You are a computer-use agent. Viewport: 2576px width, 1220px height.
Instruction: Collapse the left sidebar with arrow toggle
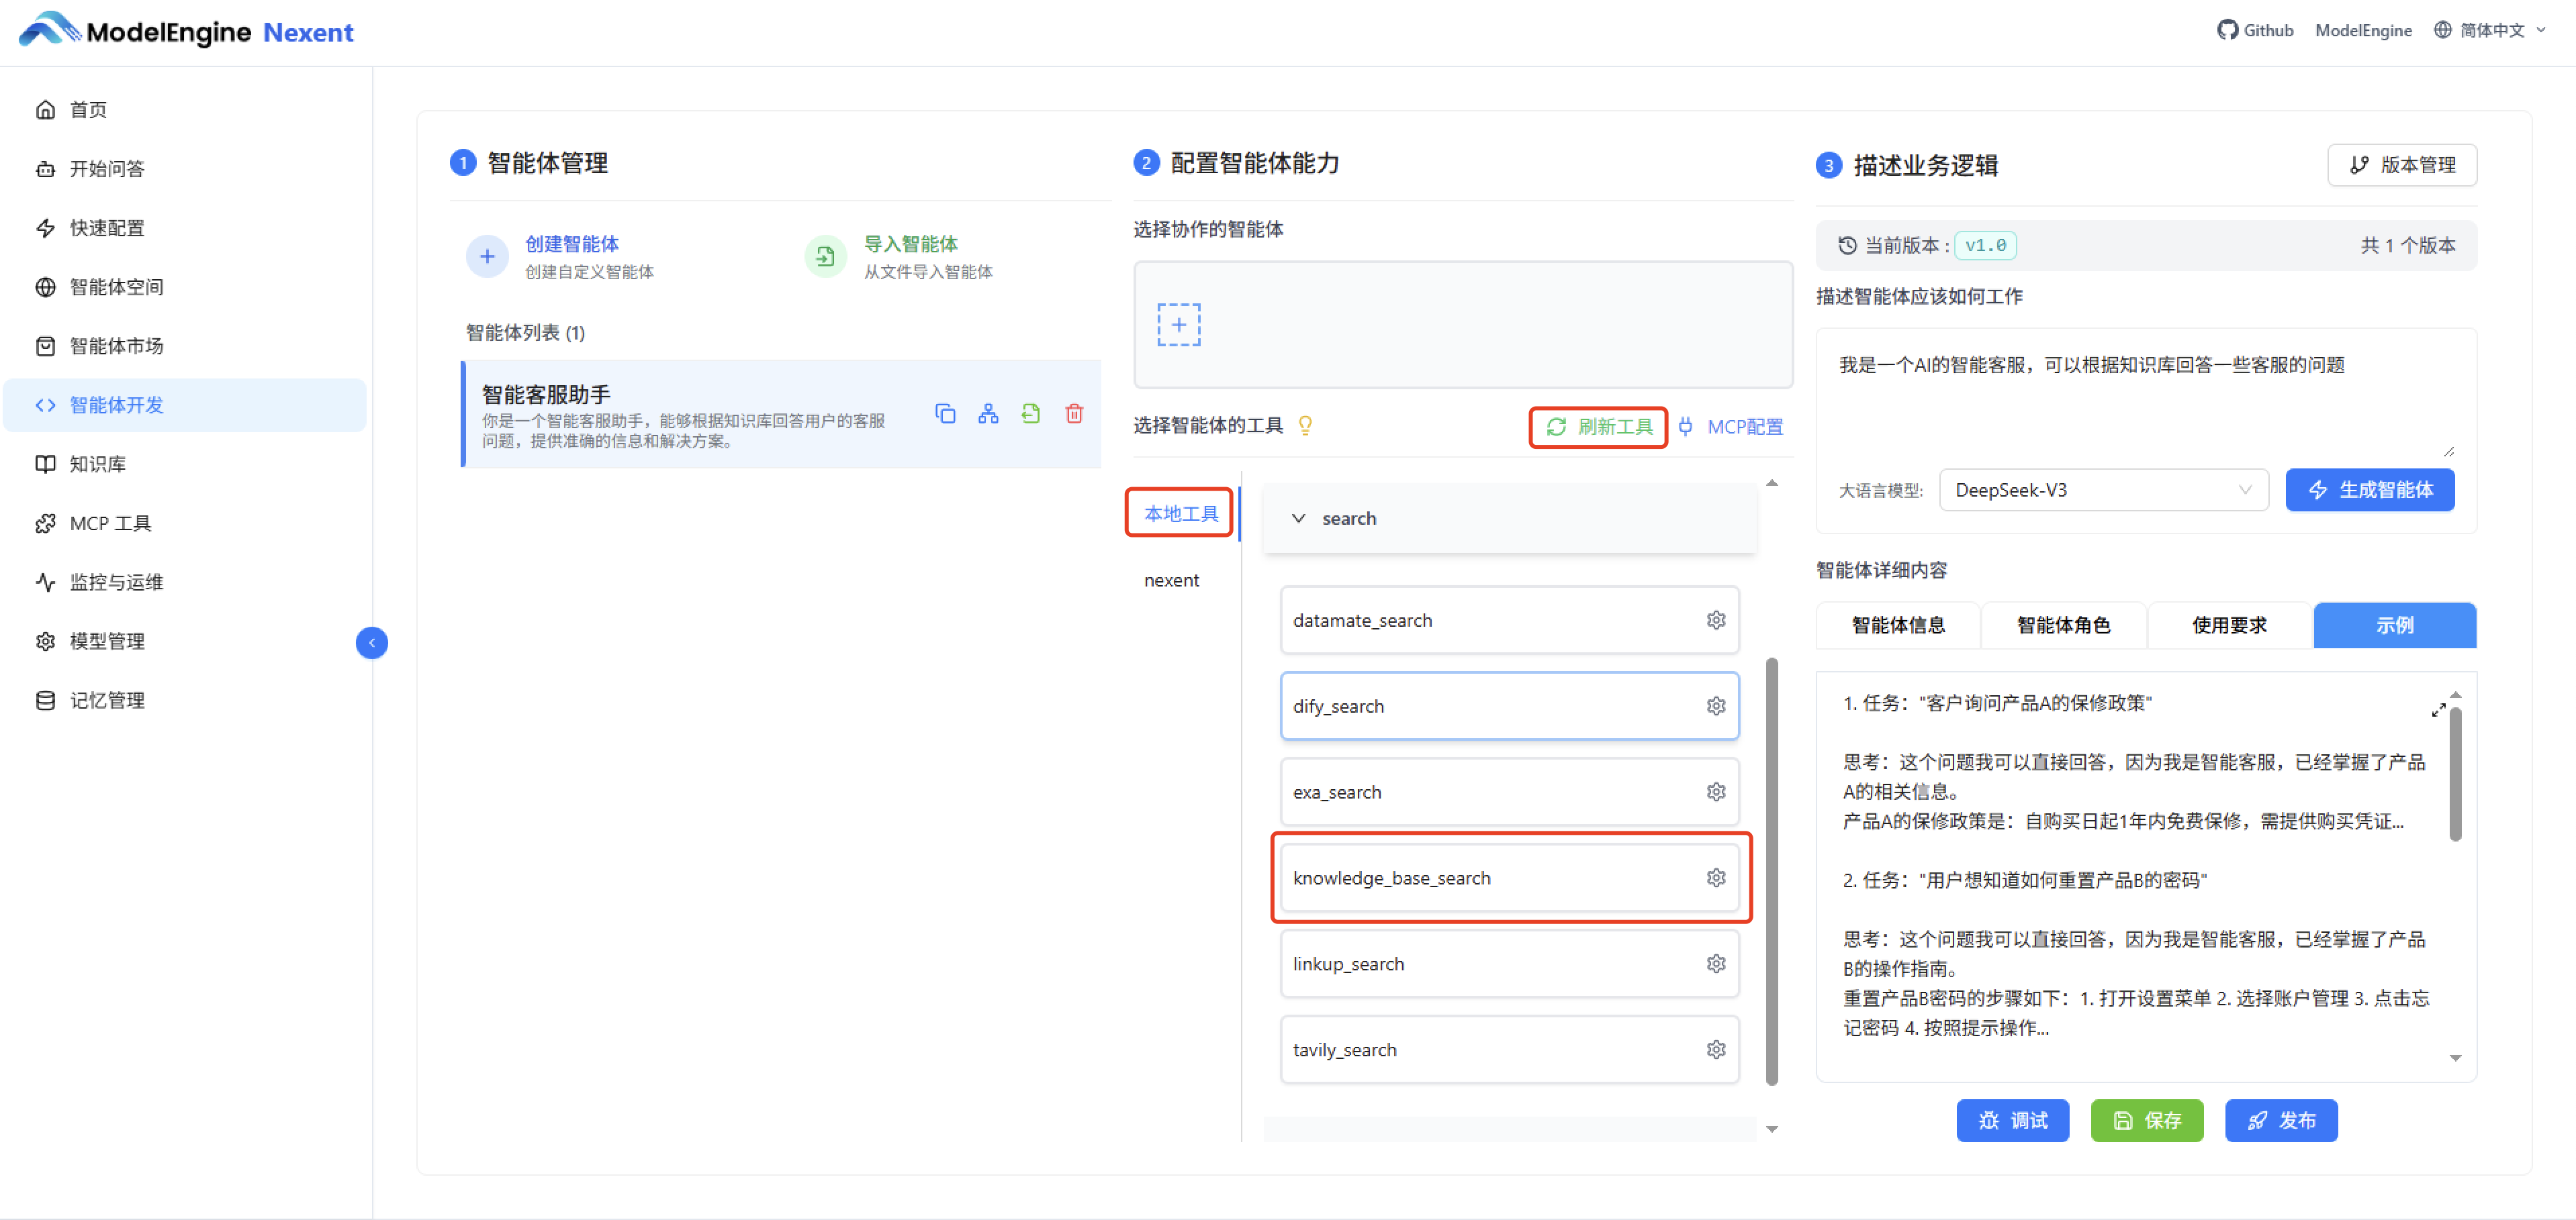371,642
